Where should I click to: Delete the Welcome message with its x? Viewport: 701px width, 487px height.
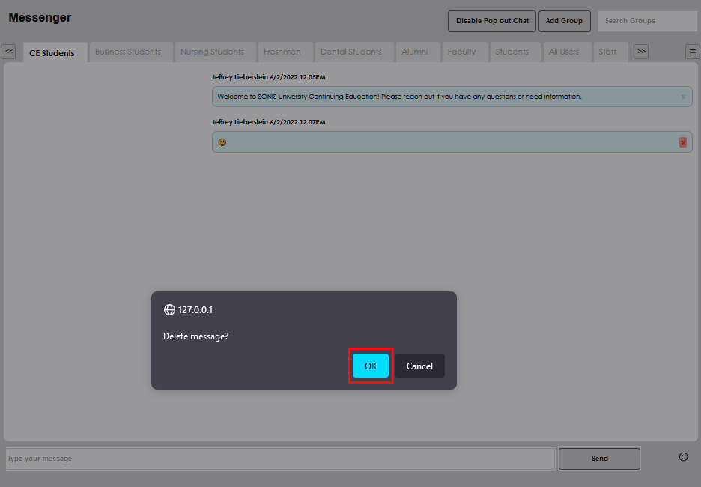[x=683, y=97]
